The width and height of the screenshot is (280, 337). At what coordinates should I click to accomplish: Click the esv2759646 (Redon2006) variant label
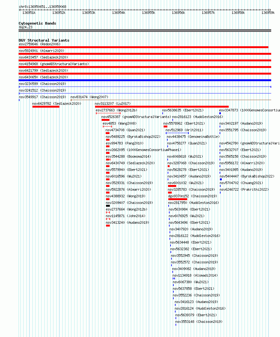pos(40,44)
